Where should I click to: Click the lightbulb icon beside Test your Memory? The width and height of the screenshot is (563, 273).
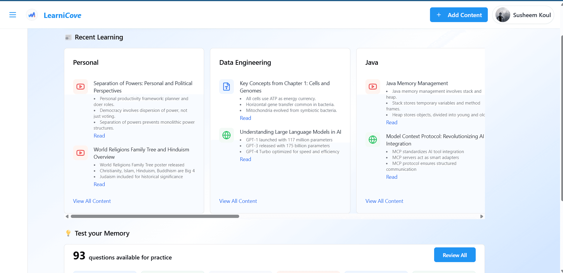[68, 233]
